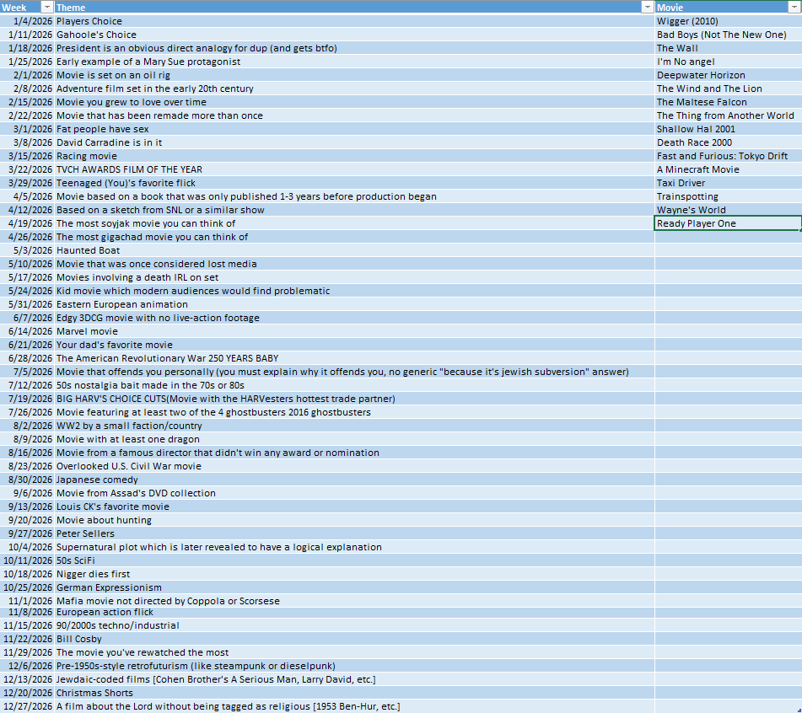Select the Theme header cell

click(337, 7)
